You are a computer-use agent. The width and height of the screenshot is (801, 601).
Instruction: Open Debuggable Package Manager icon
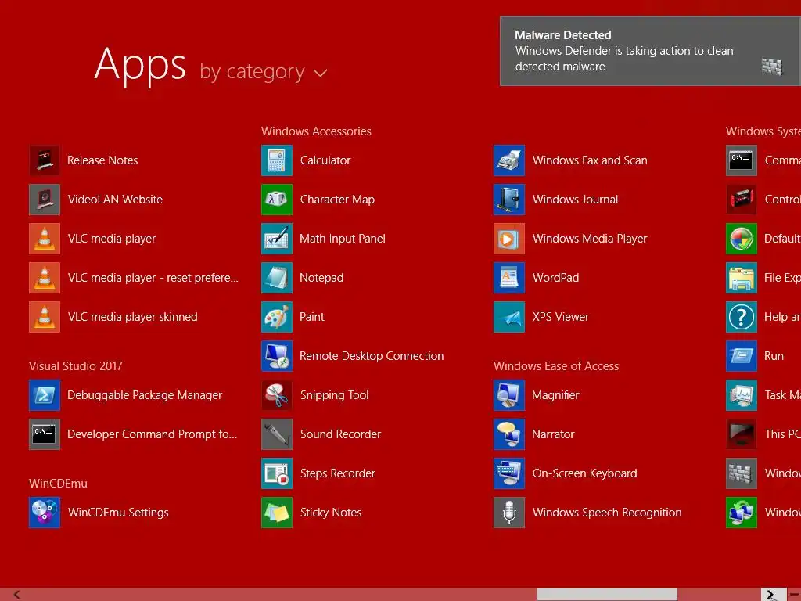pos(45,395)
